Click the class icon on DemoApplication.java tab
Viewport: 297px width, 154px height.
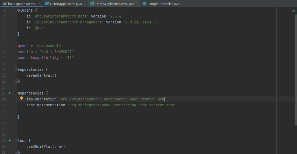(47, 3)
